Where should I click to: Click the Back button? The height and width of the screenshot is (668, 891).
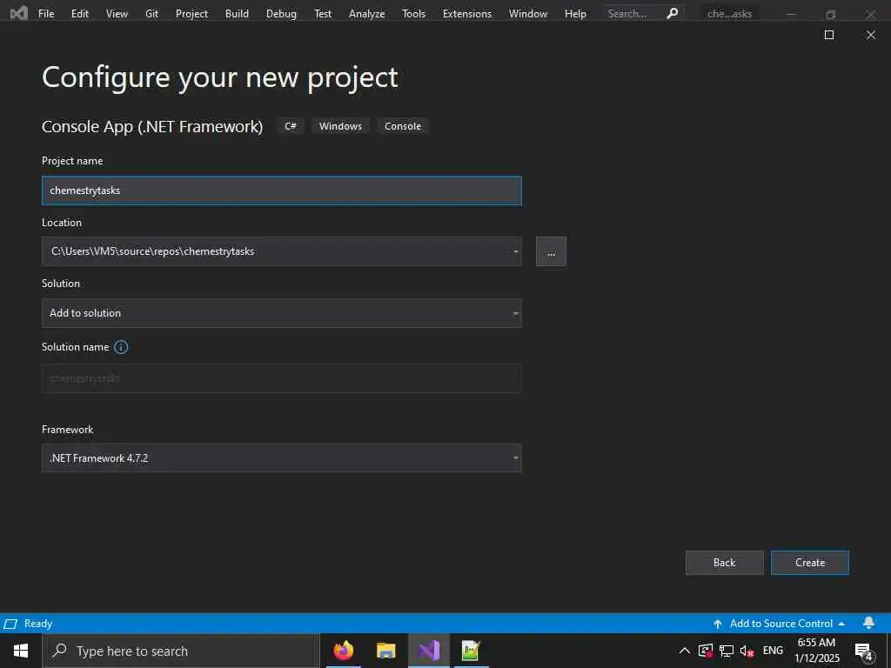(x=725, y=563)
